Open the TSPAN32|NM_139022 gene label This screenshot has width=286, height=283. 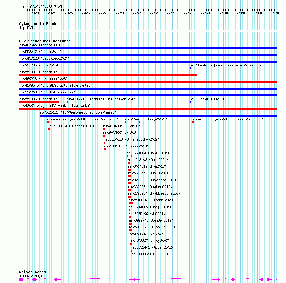36,276
